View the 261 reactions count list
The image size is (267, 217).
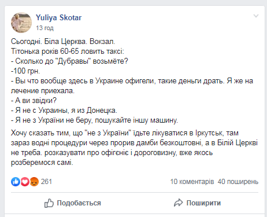tap(46, 182)
